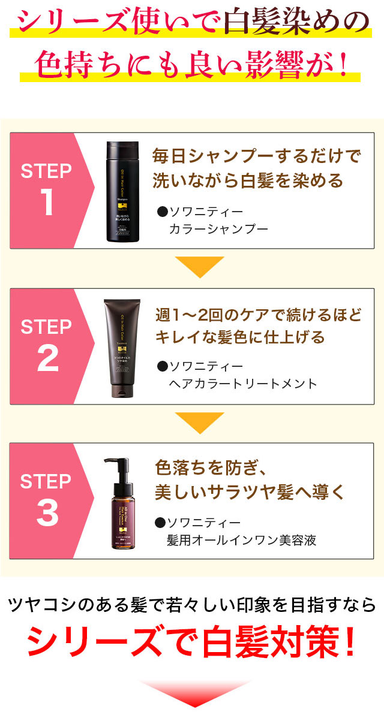Screen dimensions: 384x721
Task: Click the bullet before ヘアカラートリートメント product name
Action: pos(161,366)
